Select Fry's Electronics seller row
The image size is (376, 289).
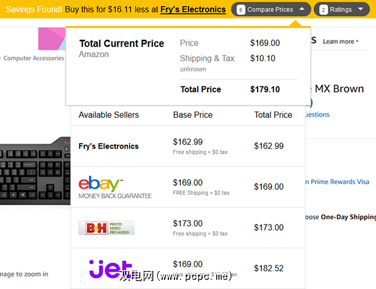pyautogui.click(x=108, y=146)
